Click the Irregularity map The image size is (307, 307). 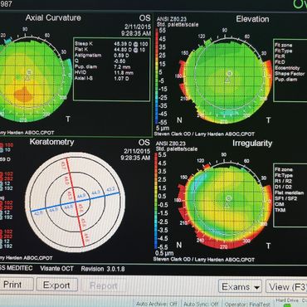(x=226, y=206)
